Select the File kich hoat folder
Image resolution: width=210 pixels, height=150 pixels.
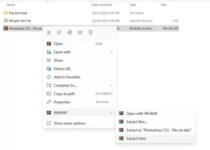coord(18,13)
